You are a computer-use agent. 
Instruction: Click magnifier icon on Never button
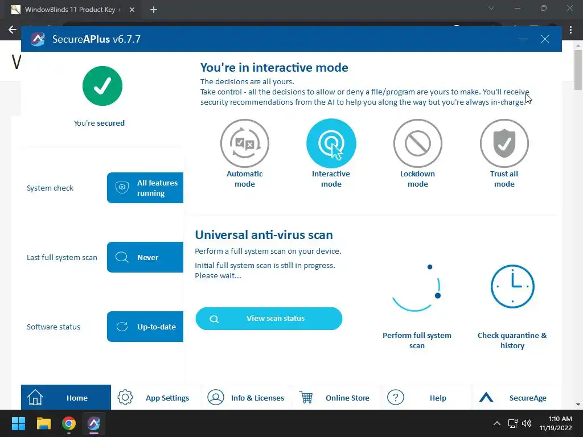pos(122,257)
